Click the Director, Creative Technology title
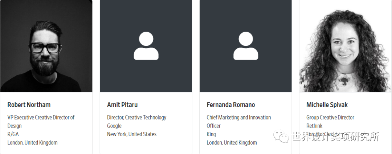392x154 pixels. pyautogui.click(x=137, y=117)
